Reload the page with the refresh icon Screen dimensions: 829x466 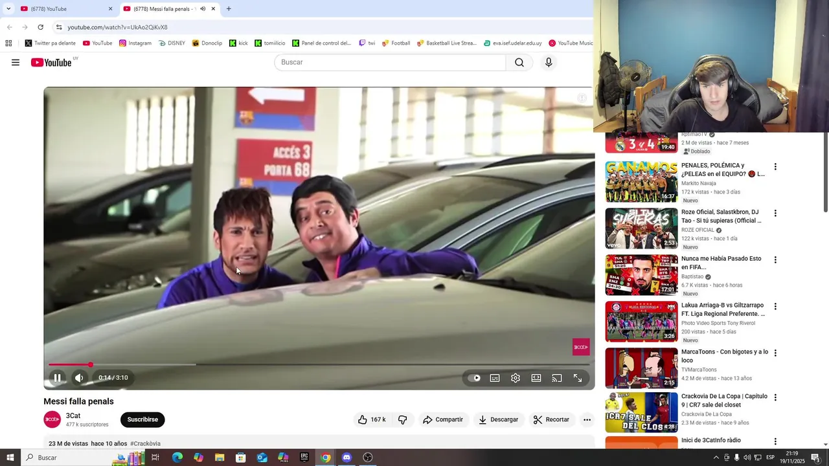pyautogui.click(x=40, y=27)
